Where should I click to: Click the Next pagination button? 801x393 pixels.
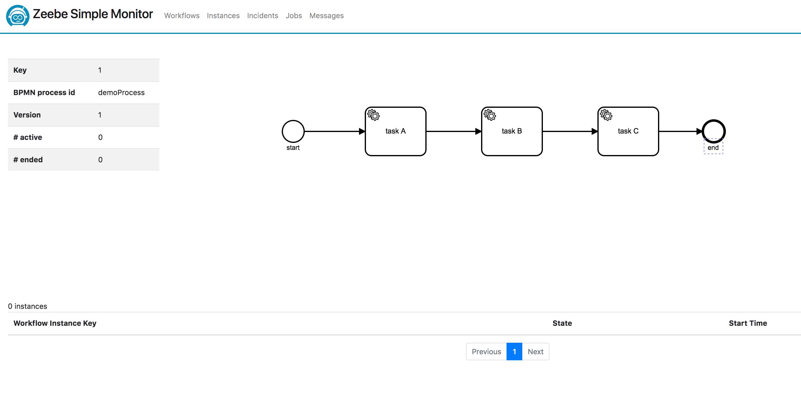point(536,351)
